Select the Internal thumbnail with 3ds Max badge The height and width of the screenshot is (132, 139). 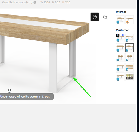pos(120,20)
